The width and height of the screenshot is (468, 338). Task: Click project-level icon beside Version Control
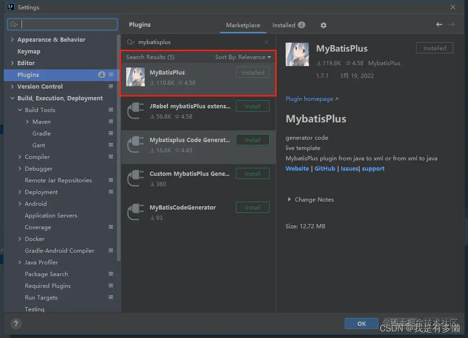111,87
